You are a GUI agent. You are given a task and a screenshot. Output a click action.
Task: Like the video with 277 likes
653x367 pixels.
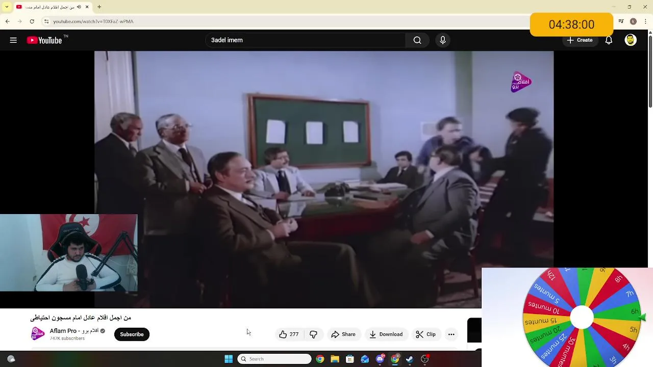coord(289,334)
